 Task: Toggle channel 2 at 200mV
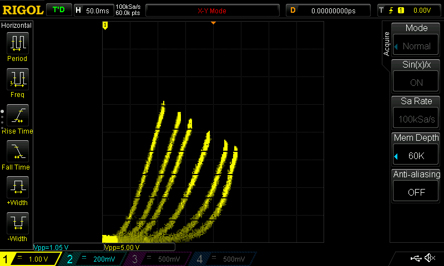[x=91, y=259]
